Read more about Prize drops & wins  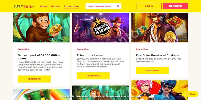point(93,76)
